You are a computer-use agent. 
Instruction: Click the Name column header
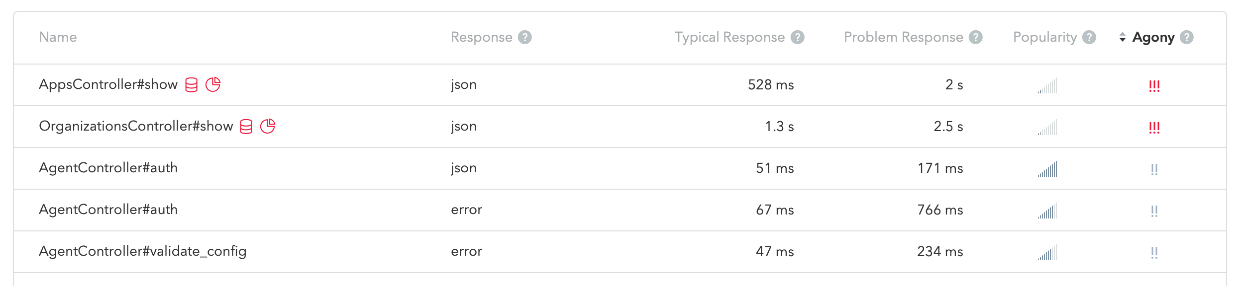click(58, 37)
